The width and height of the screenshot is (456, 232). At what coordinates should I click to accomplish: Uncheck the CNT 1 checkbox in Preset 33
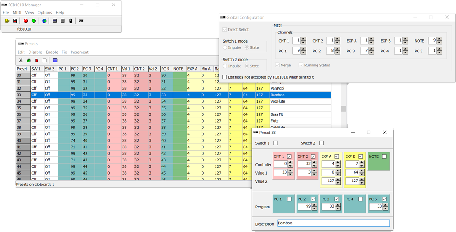point(289,156)
